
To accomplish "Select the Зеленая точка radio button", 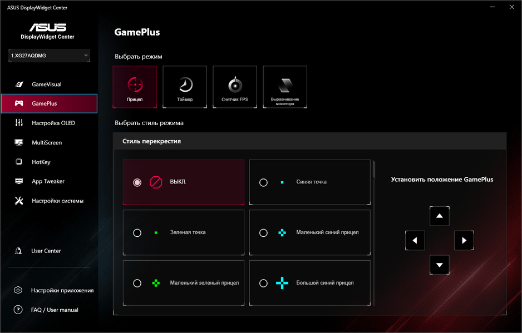I will [137, 233].
